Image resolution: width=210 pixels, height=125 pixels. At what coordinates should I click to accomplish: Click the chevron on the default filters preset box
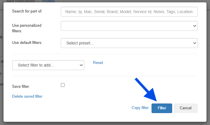tap(195, 43)
